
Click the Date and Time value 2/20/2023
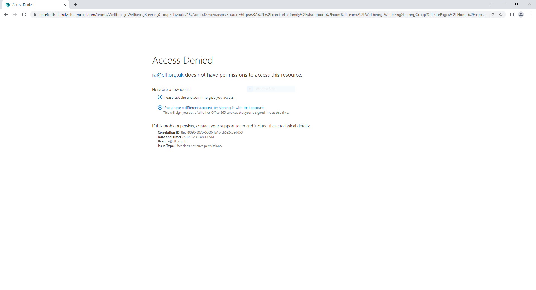(198, 137)
